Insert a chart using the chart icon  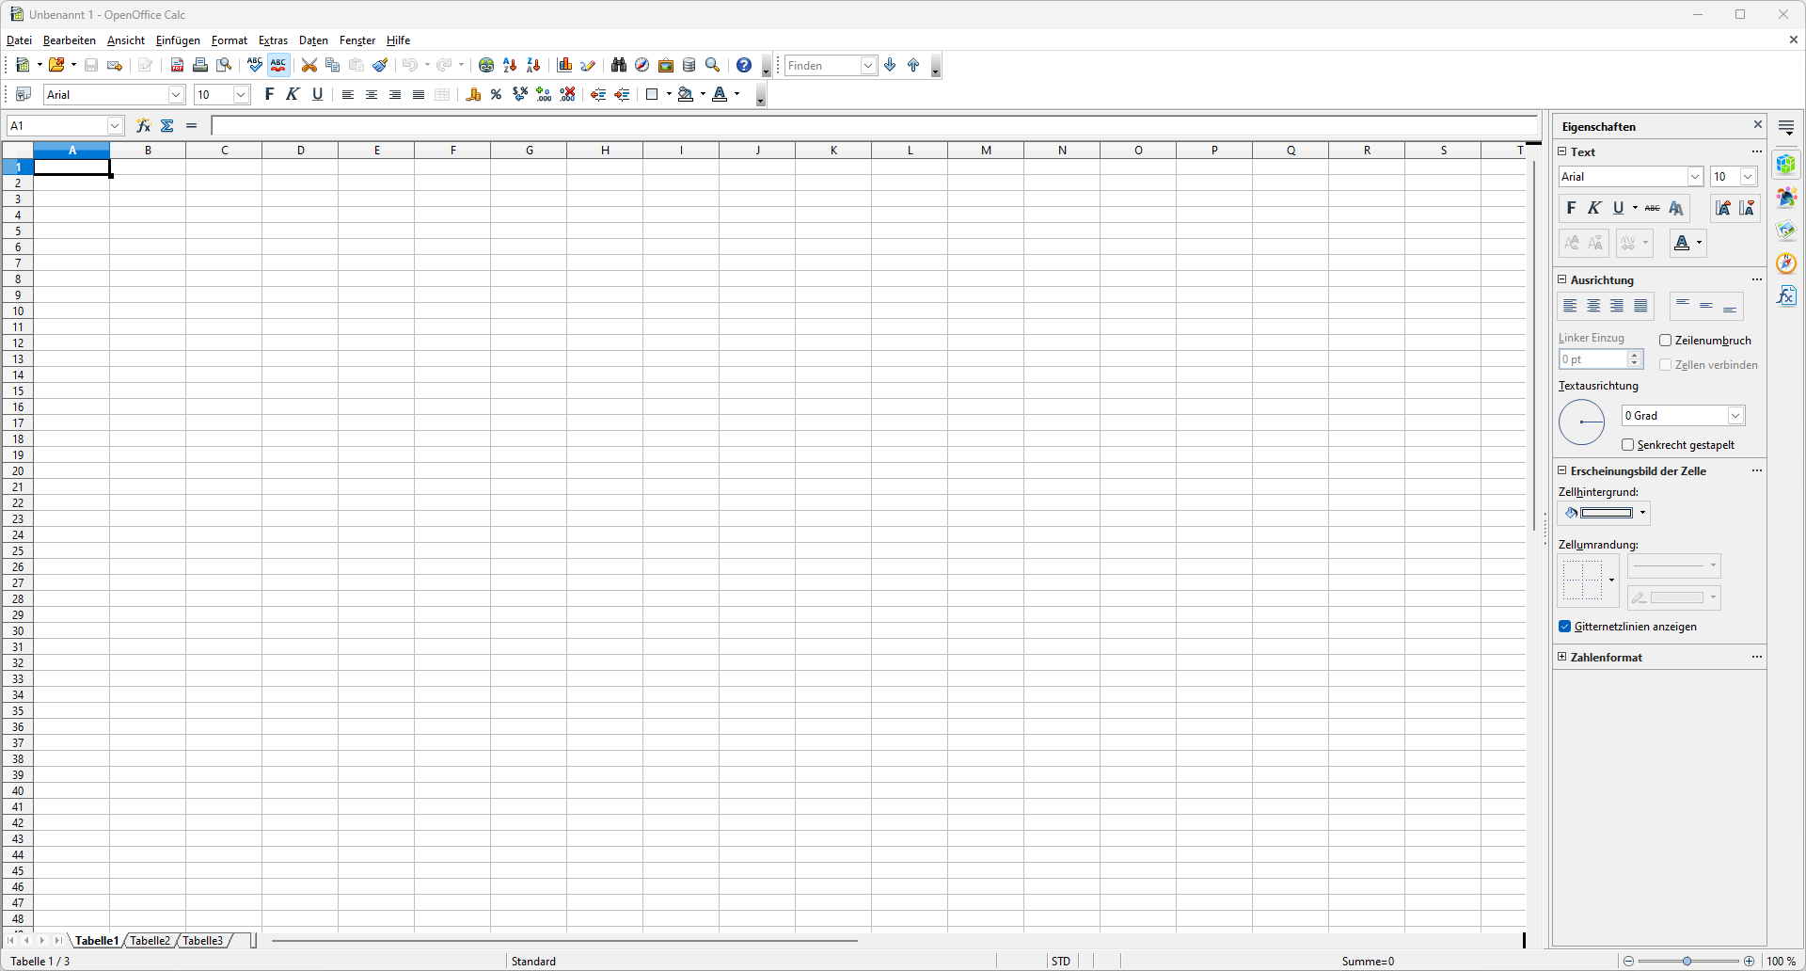(x=564, y=65)
